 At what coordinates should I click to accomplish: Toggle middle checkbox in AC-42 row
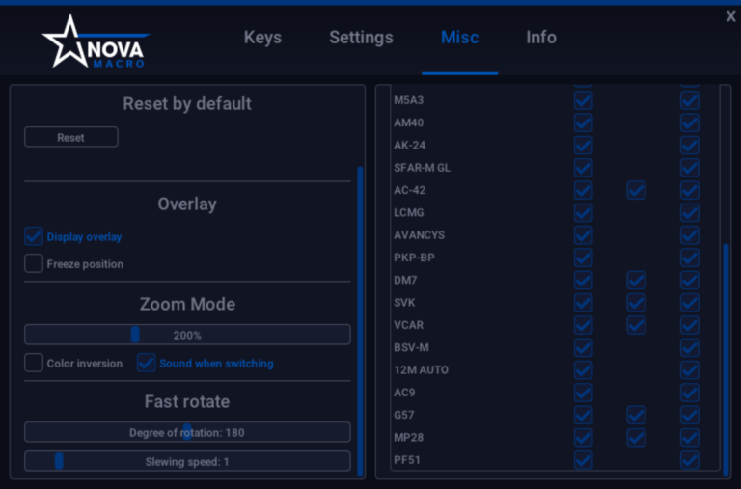(637, 190)
